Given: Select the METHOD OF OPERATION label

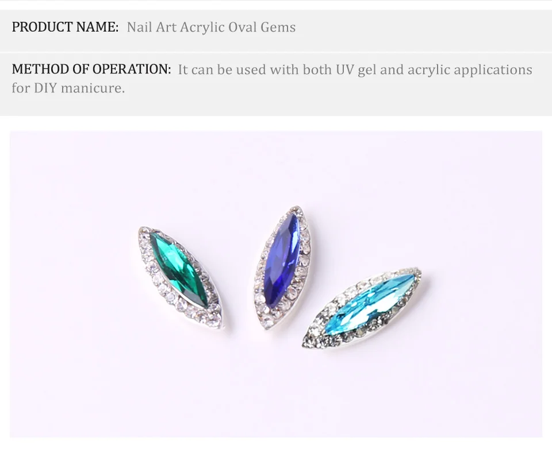Looking at the screenshot, I should pos(91,69).
